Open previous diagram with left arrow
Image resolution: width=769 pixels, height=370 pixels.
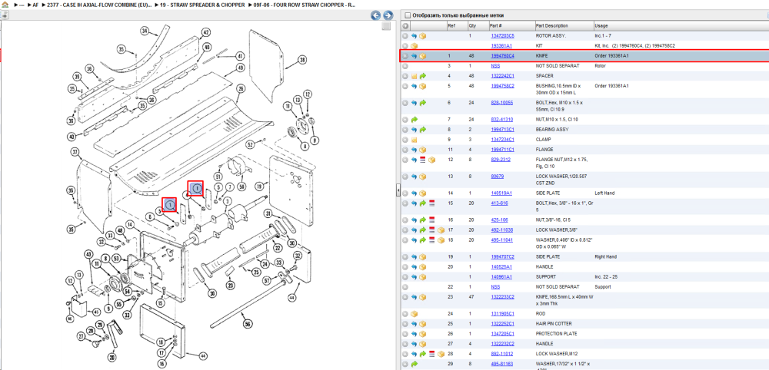pyautogui.click(x=376, y=15)
